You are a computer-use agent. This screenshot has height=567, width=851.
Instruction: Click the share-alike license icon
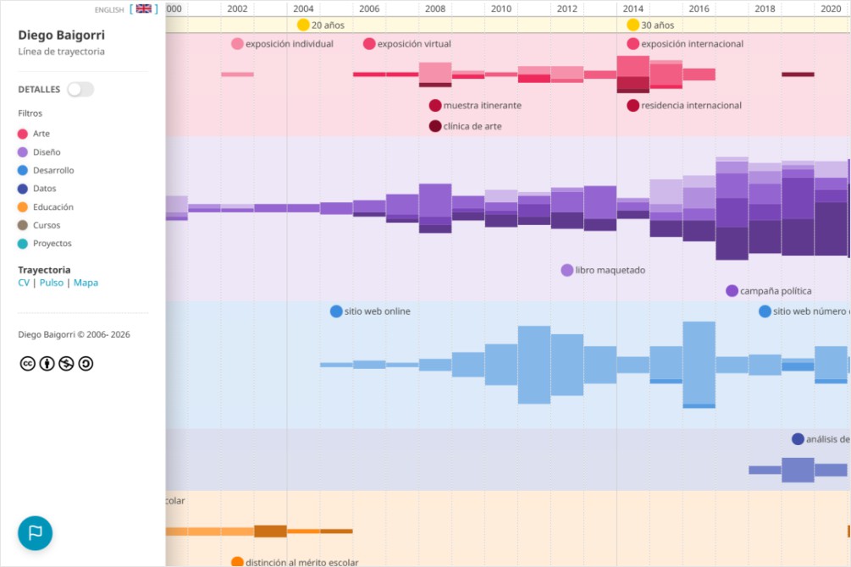pyautogui.click(x=86, y=364)
